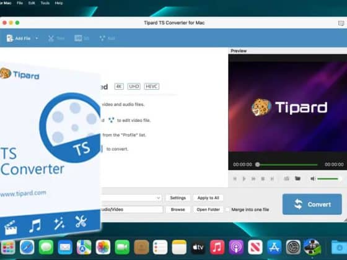The width and height of the screenshot is (347, 260).
Task: Click the destination path input field
Action: [x=132, y=209]
